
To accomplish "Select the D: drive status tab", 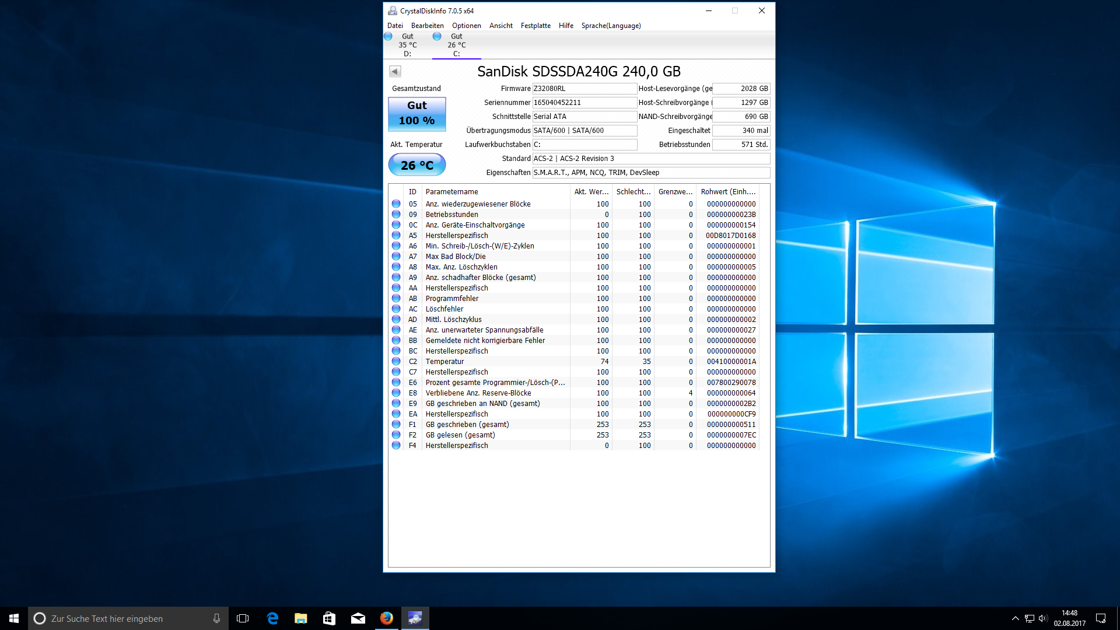I will pos(407,45).
